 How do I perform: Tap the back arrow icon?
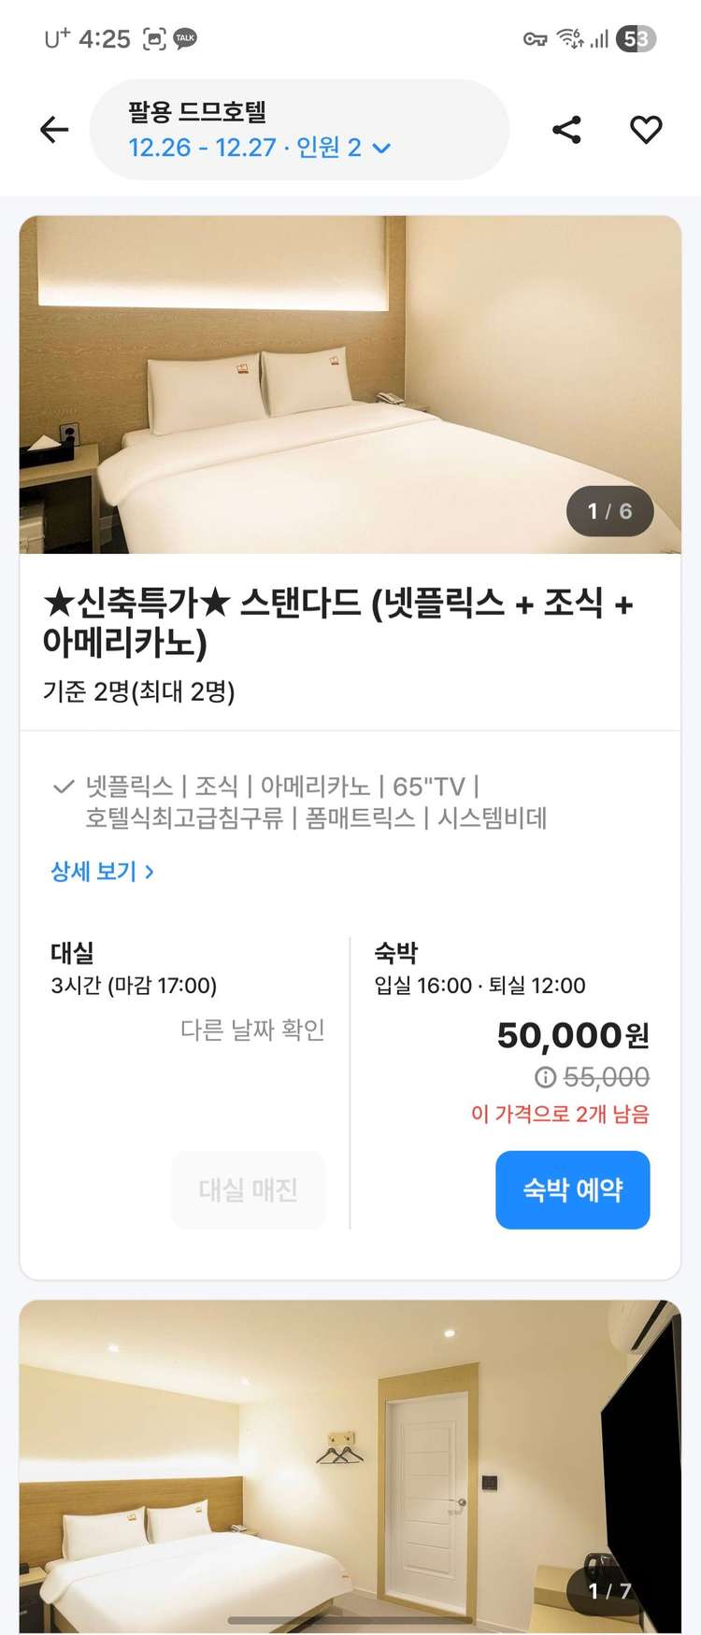54,129
